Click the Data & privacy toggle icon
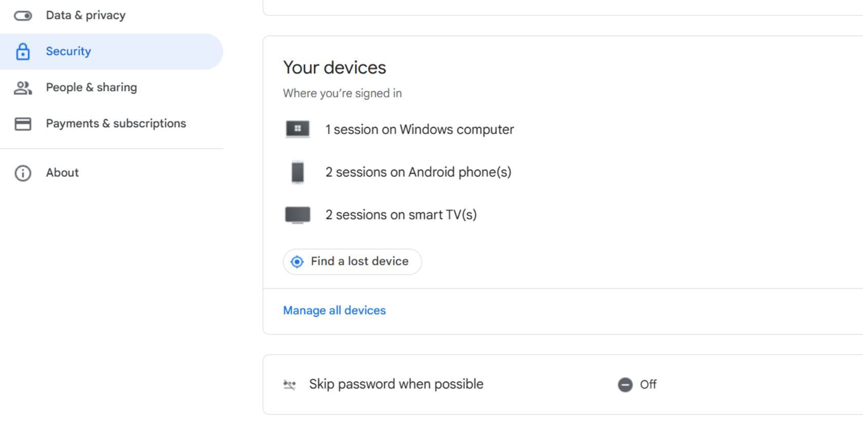The height and width of the screenshot is (431, 863). [23, 15]
